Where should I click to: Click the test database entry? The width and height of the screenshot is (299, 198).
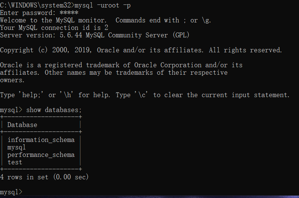pyautogui.click(x=15, y=162)
